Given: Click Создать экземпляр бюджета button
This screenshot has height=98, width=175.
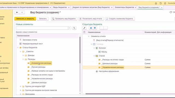Looking at the screenshot, I should click(x=120, y=19).
